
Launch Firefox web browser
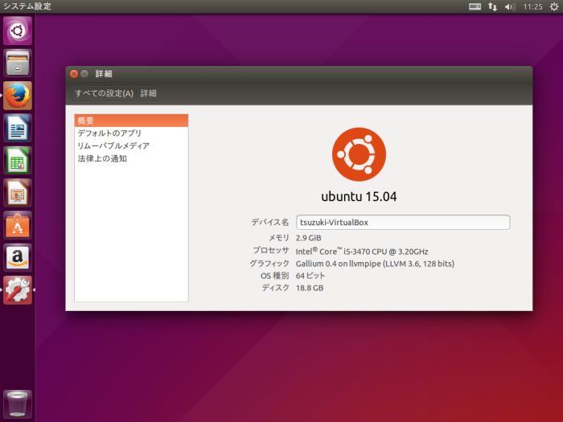pos(18,96)
